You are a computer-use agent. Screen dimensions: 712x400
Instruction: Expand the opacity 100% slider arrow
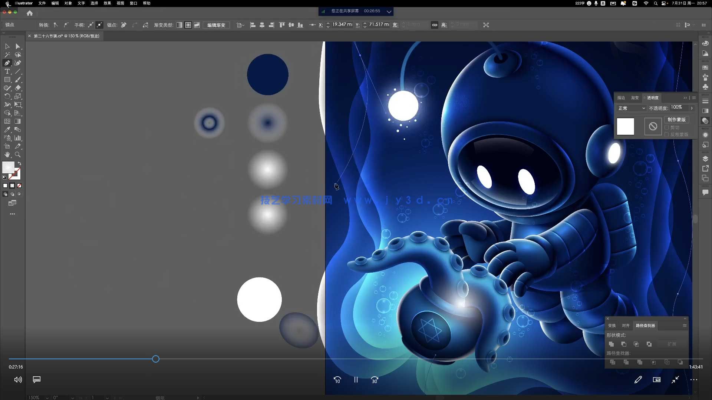tap(692, 108)
